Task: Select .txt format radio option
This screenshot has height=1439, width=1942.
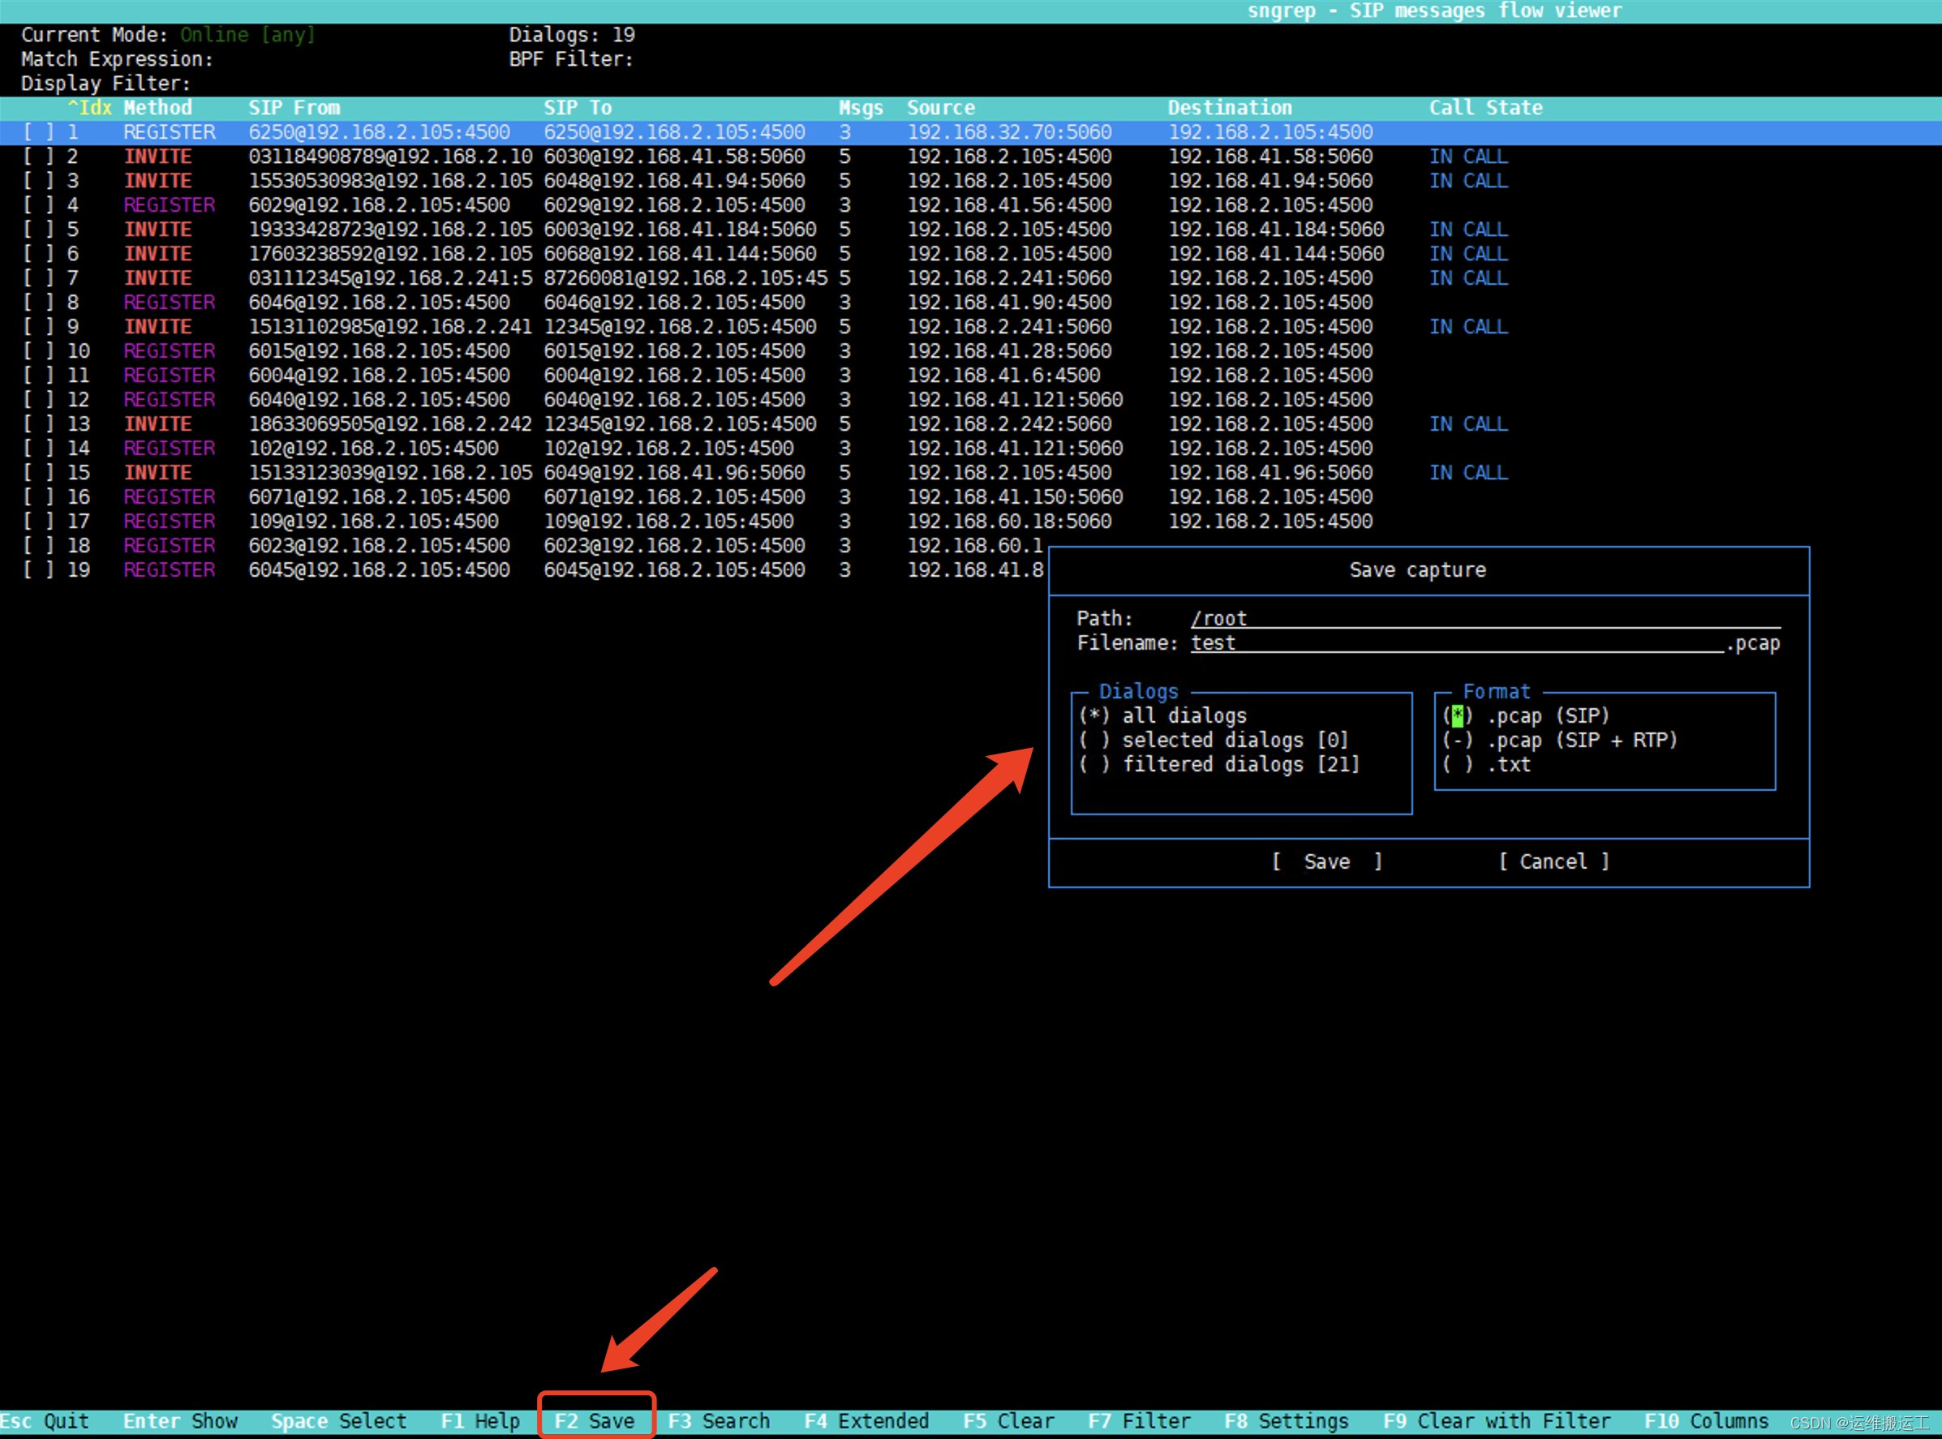Action: (x=1458, y=765)
